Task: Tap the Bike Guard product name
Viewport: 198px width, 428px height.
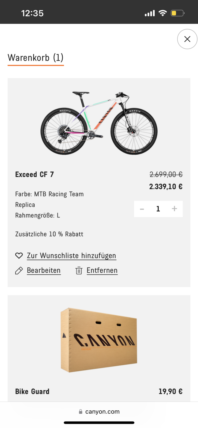Action: tap(32, 391)
